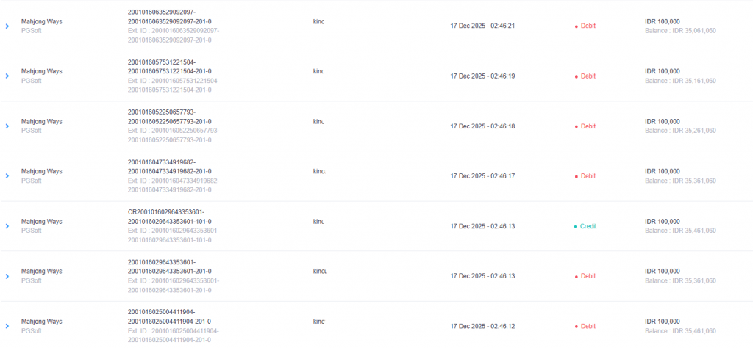Click the Debit status in the 02:46:21 row
The height and width of the screenshot is (348, 753).
pyautogui.click(x=588, y=26)
